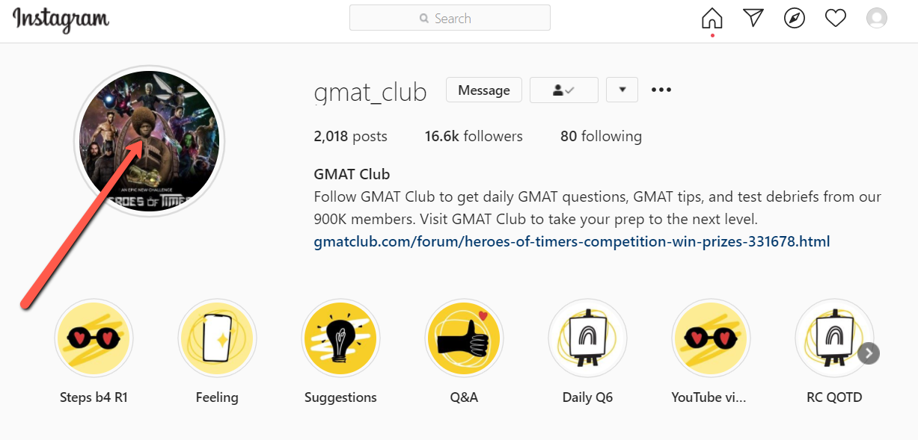Viewport: 918px width, 440px height.
Task: View the 80 following list
Action: [601, 136]
